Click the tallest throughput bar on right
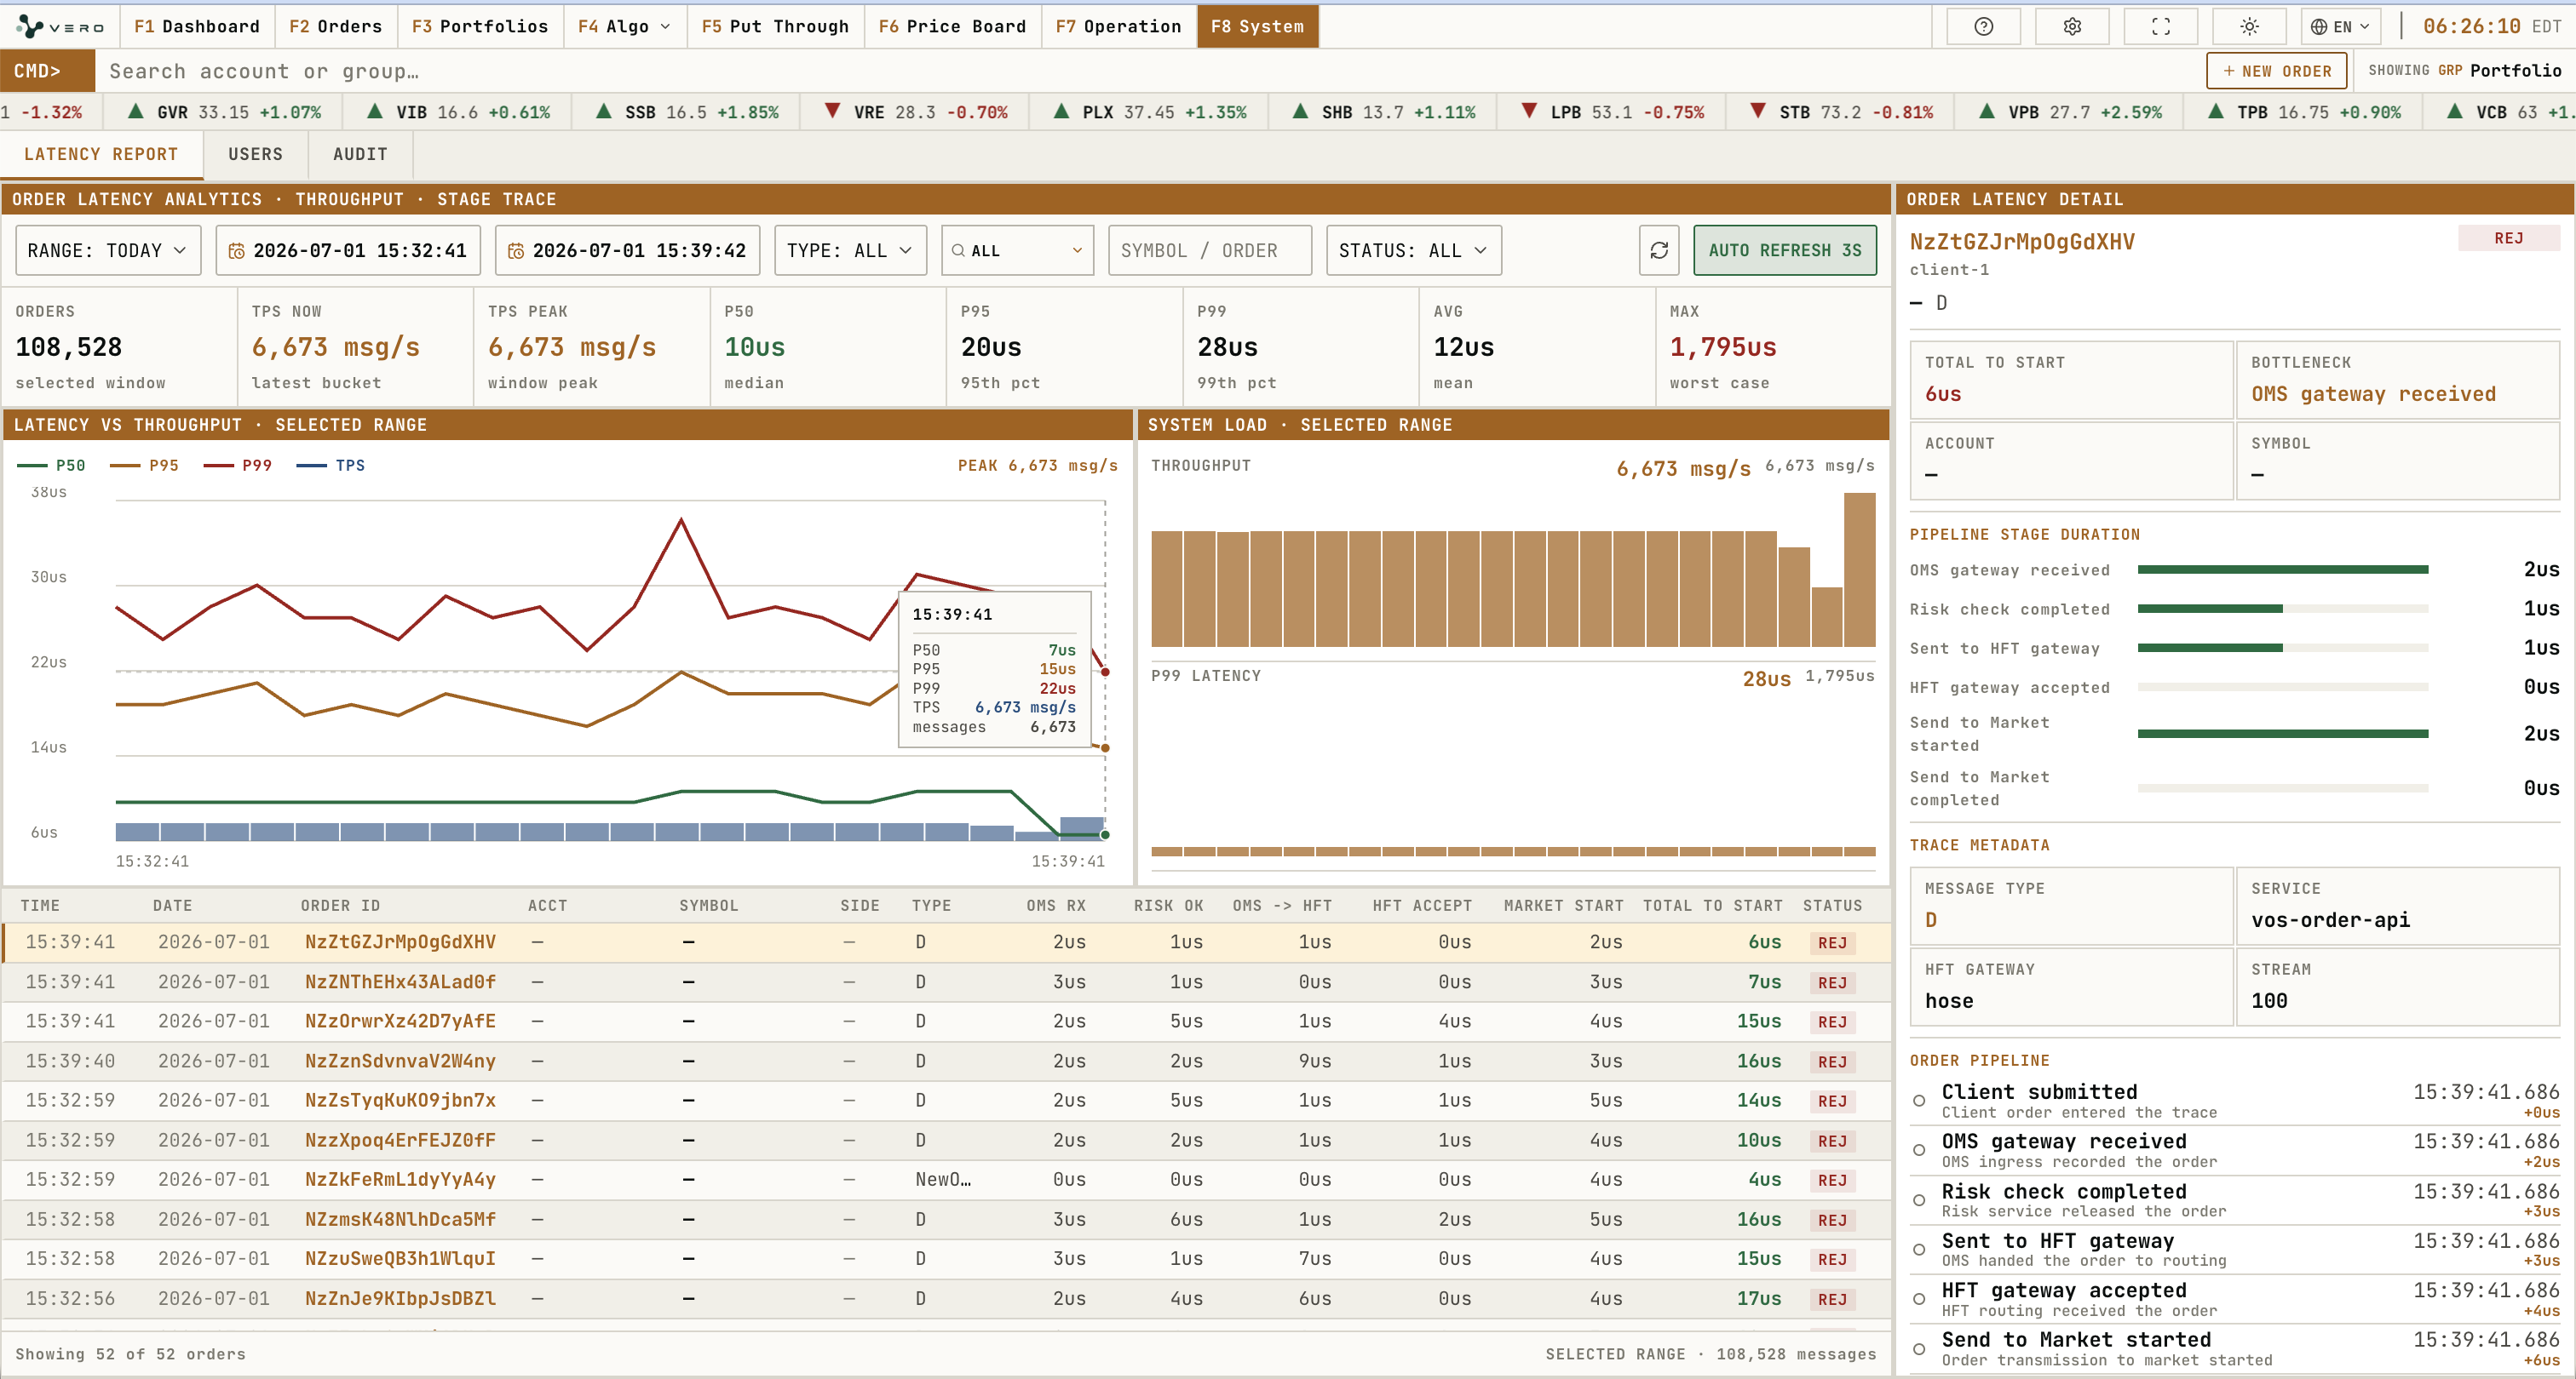This screenshot has height=1379, width=2576. coord(1860,569)
